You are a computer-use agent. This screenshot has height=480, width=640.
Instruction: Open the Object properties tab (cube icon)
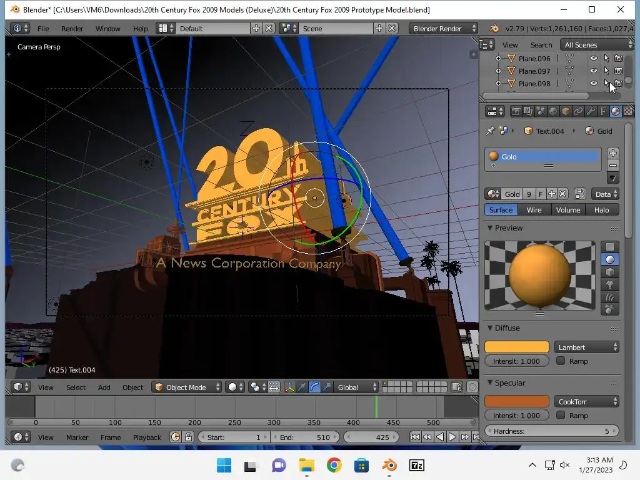566,111
